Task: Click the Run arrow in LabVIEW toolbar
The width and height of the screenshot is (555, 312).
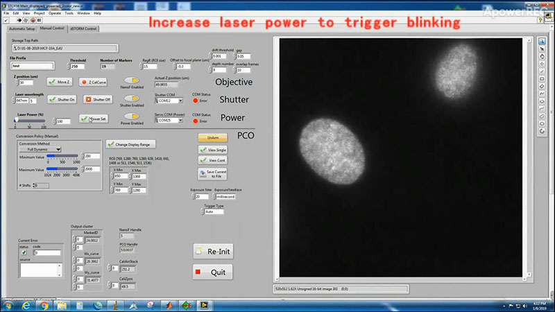Action: point(19,20)
